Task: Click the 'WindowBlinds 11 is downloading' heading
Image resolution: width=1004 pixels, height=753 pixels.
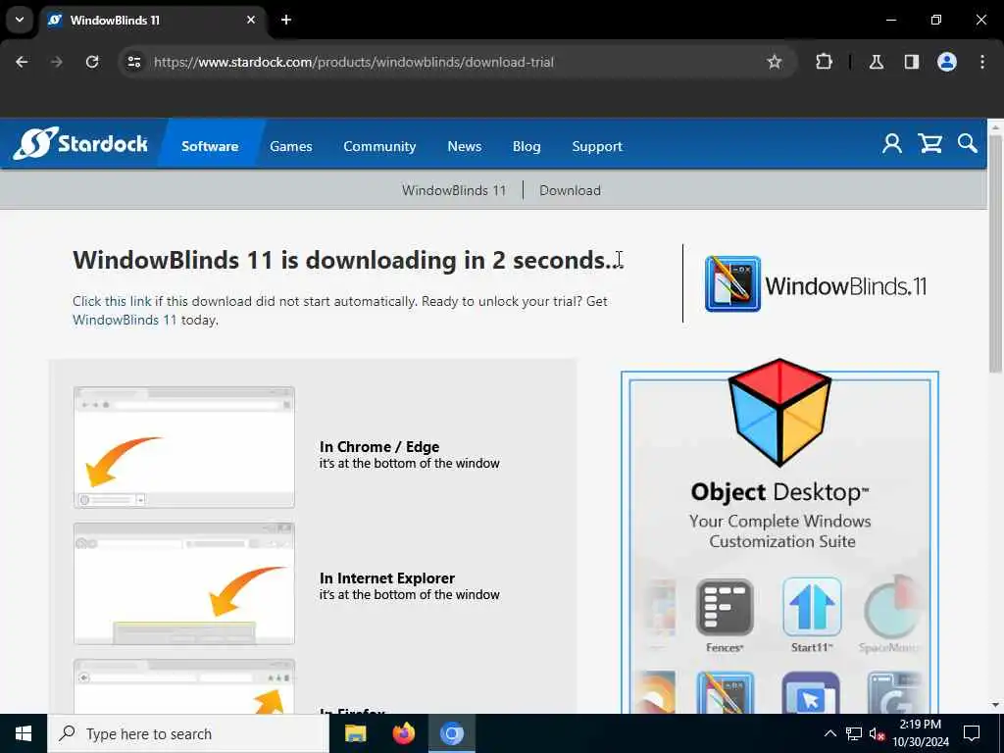Action: pos(348,260)
